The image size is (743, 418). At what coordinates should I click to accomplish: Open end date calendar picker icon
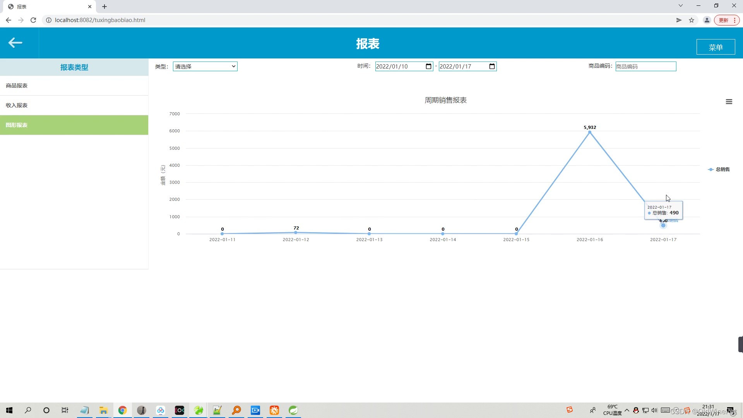pos(492,67)
